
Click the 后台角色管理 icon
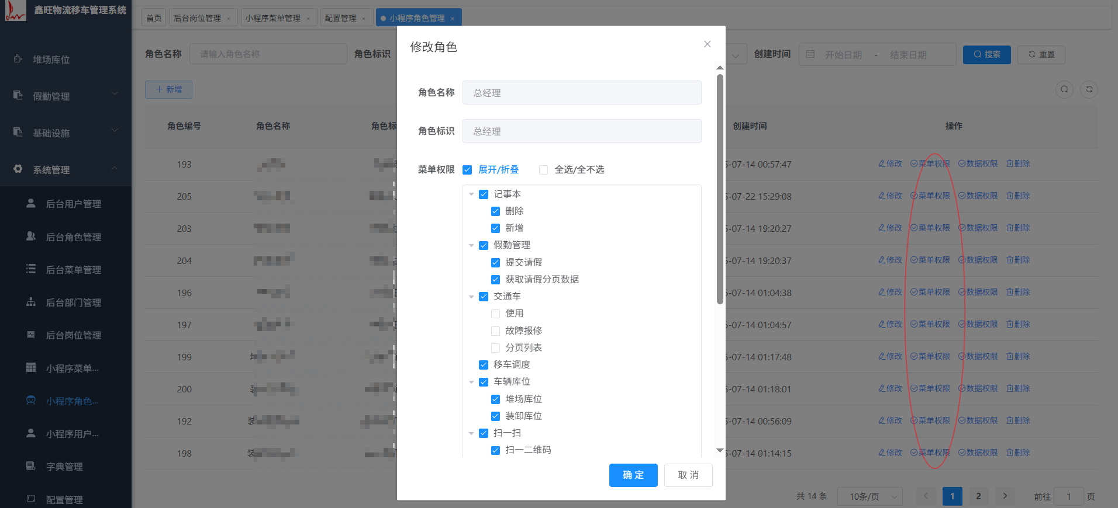coord(31,236)
